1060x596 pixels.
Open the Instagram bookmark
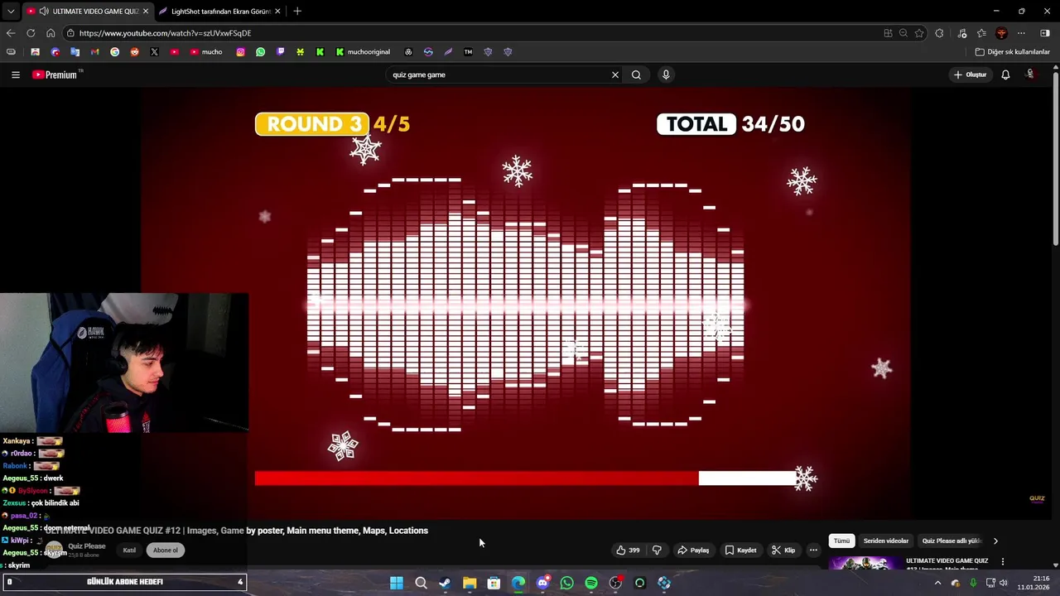pos(240,51)
